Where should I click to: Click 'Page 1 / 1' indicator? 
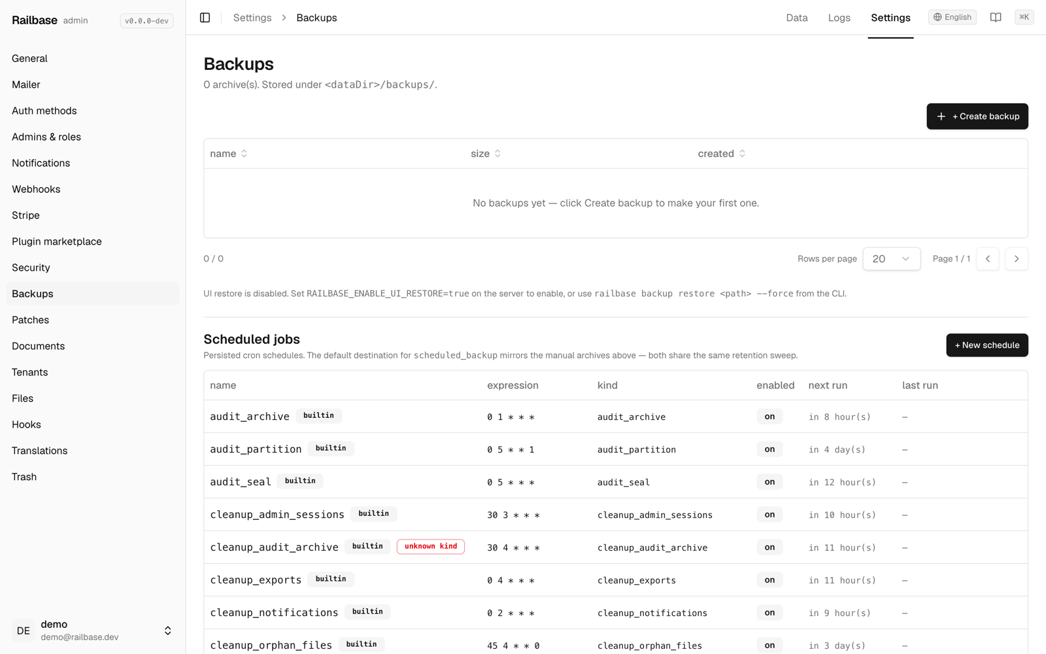[x=951, y=259]
